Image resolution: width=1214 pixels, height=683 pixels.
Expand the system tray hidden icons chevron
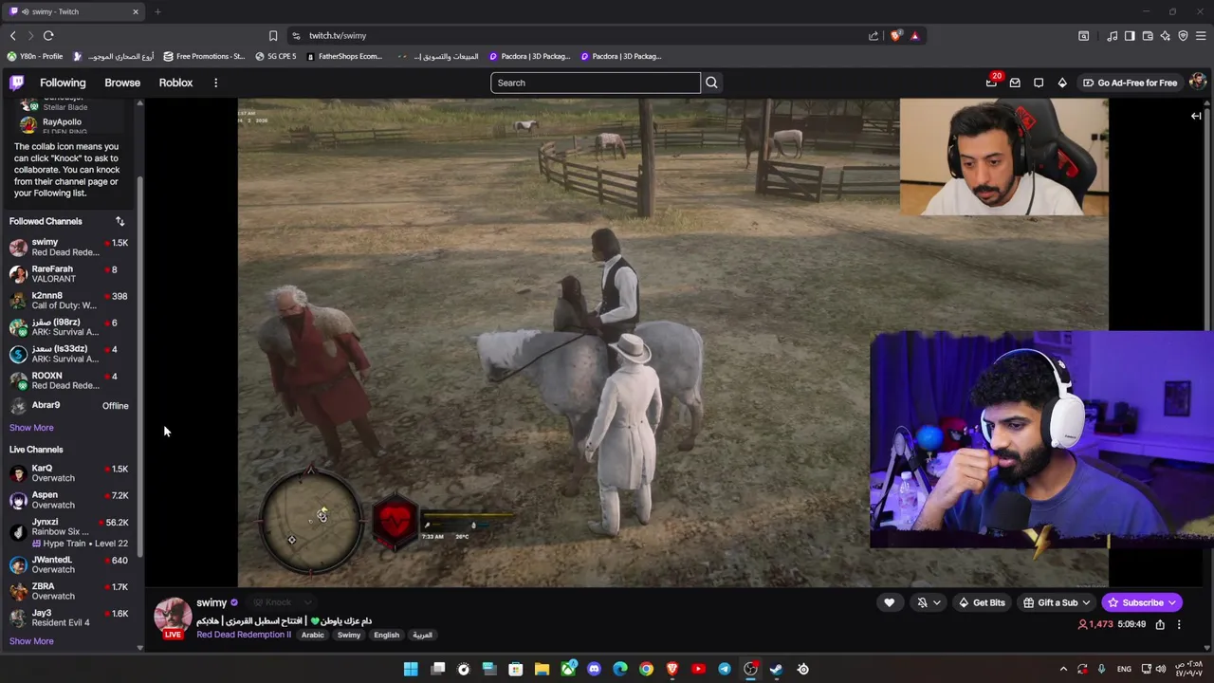1063,669
